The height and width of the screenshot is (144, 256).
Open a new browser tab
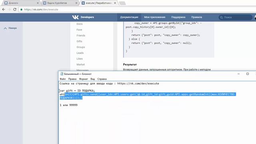pyautogui.click(x=122, y=3)
